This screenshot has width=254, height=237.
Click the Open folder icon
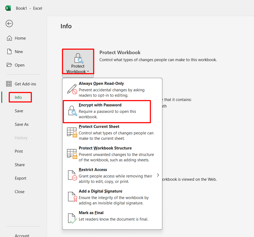click(x=9, y=65)
